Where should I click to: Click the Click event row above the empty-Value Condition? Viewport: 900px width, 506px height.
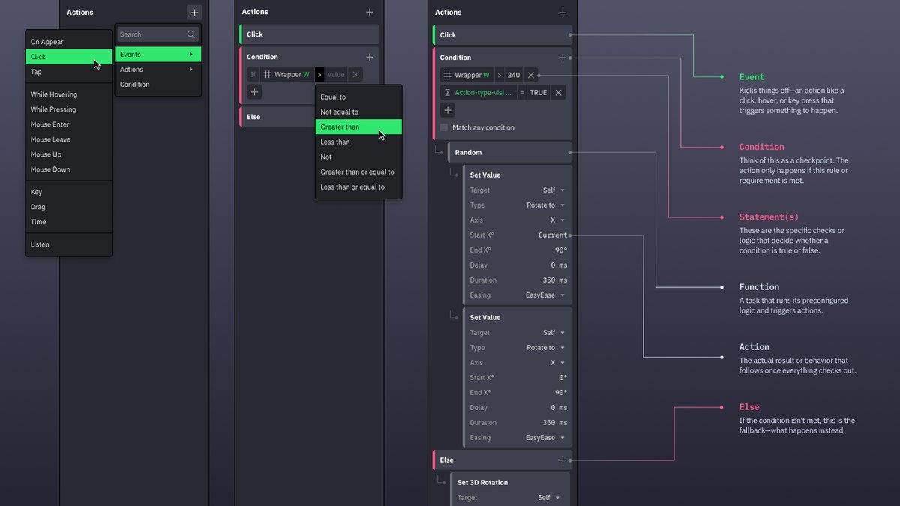pos(309,34)
